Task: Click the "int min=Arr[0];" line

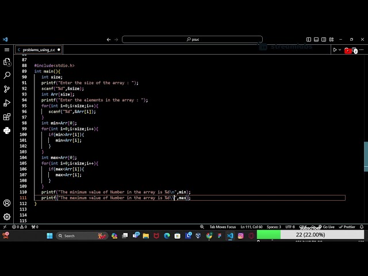Action: 59,123
